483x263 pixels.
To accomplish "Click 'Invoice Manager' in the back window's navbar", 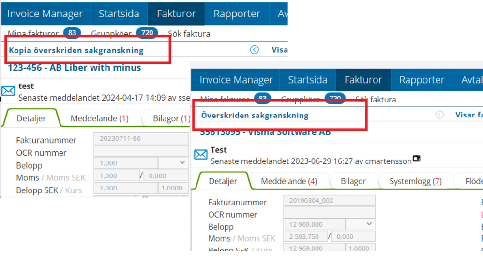I will tap(45, 14).
